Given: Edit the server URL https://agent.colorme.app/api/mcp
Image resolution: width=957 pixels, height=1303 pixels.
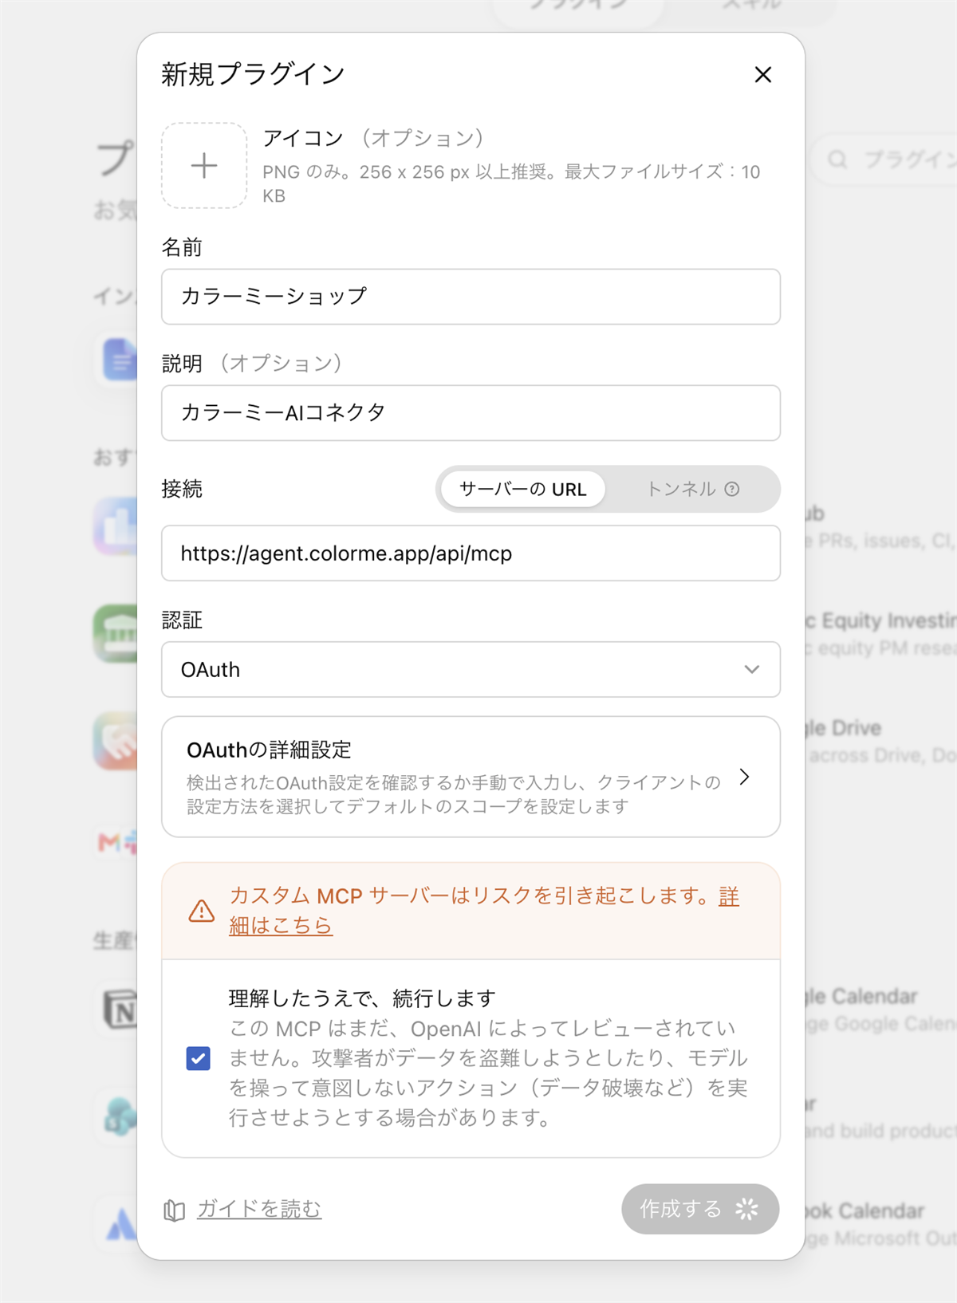Looking at the screenshot, I should (x=471, y=553).
